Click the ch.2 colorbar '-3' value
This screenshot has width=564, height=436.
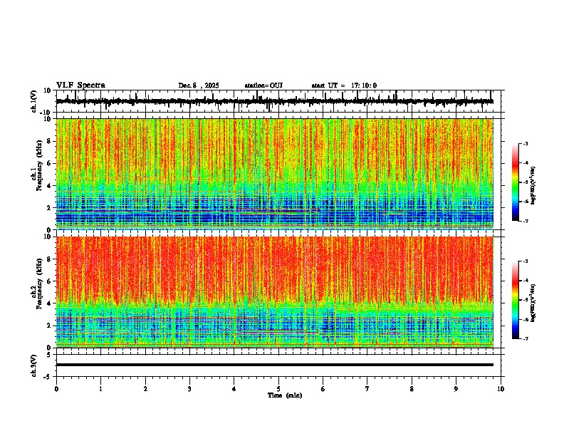pos(526,261)
